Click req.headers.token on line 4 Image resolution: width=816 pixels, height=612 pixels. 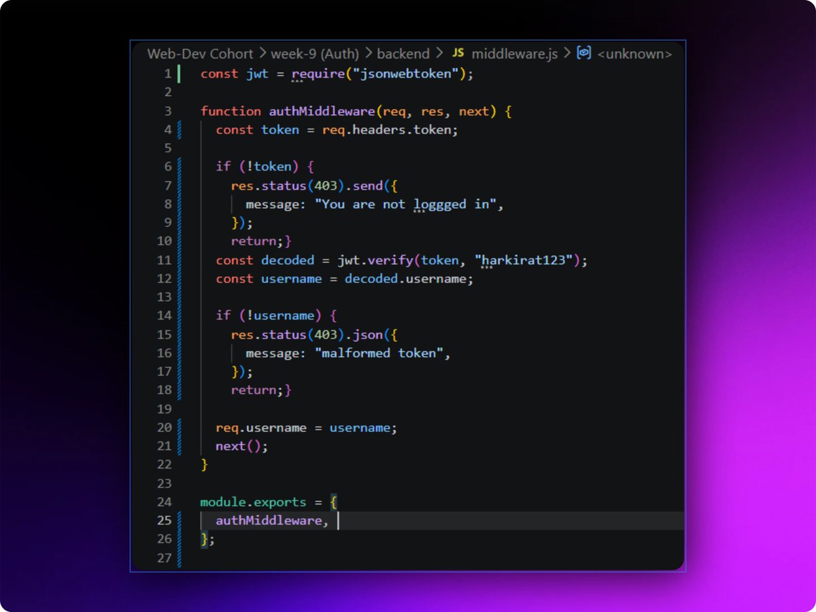click(386, 130)
